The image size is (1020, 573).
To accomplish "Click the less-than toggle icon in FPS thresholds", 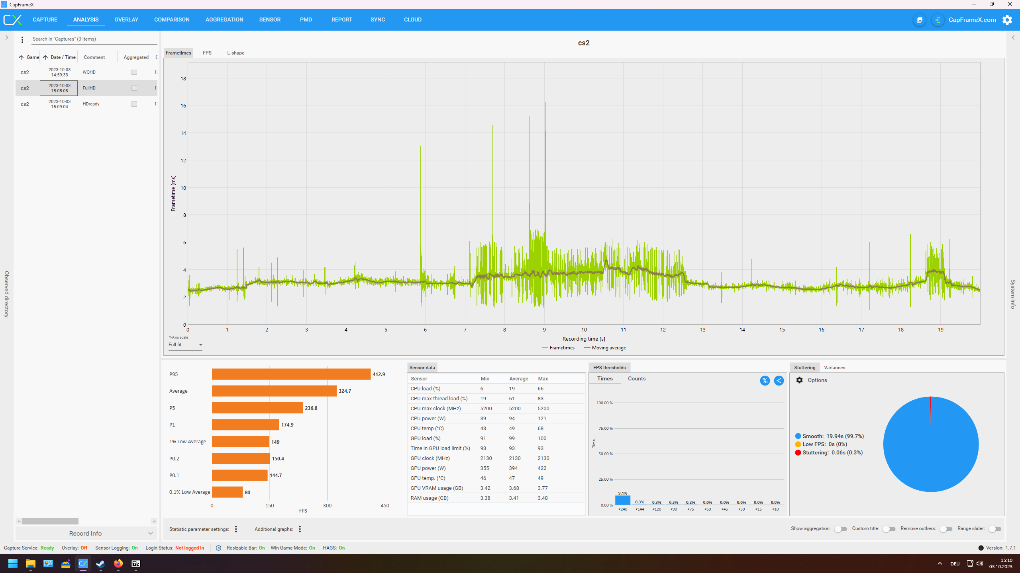I will [x=779, y=381].
